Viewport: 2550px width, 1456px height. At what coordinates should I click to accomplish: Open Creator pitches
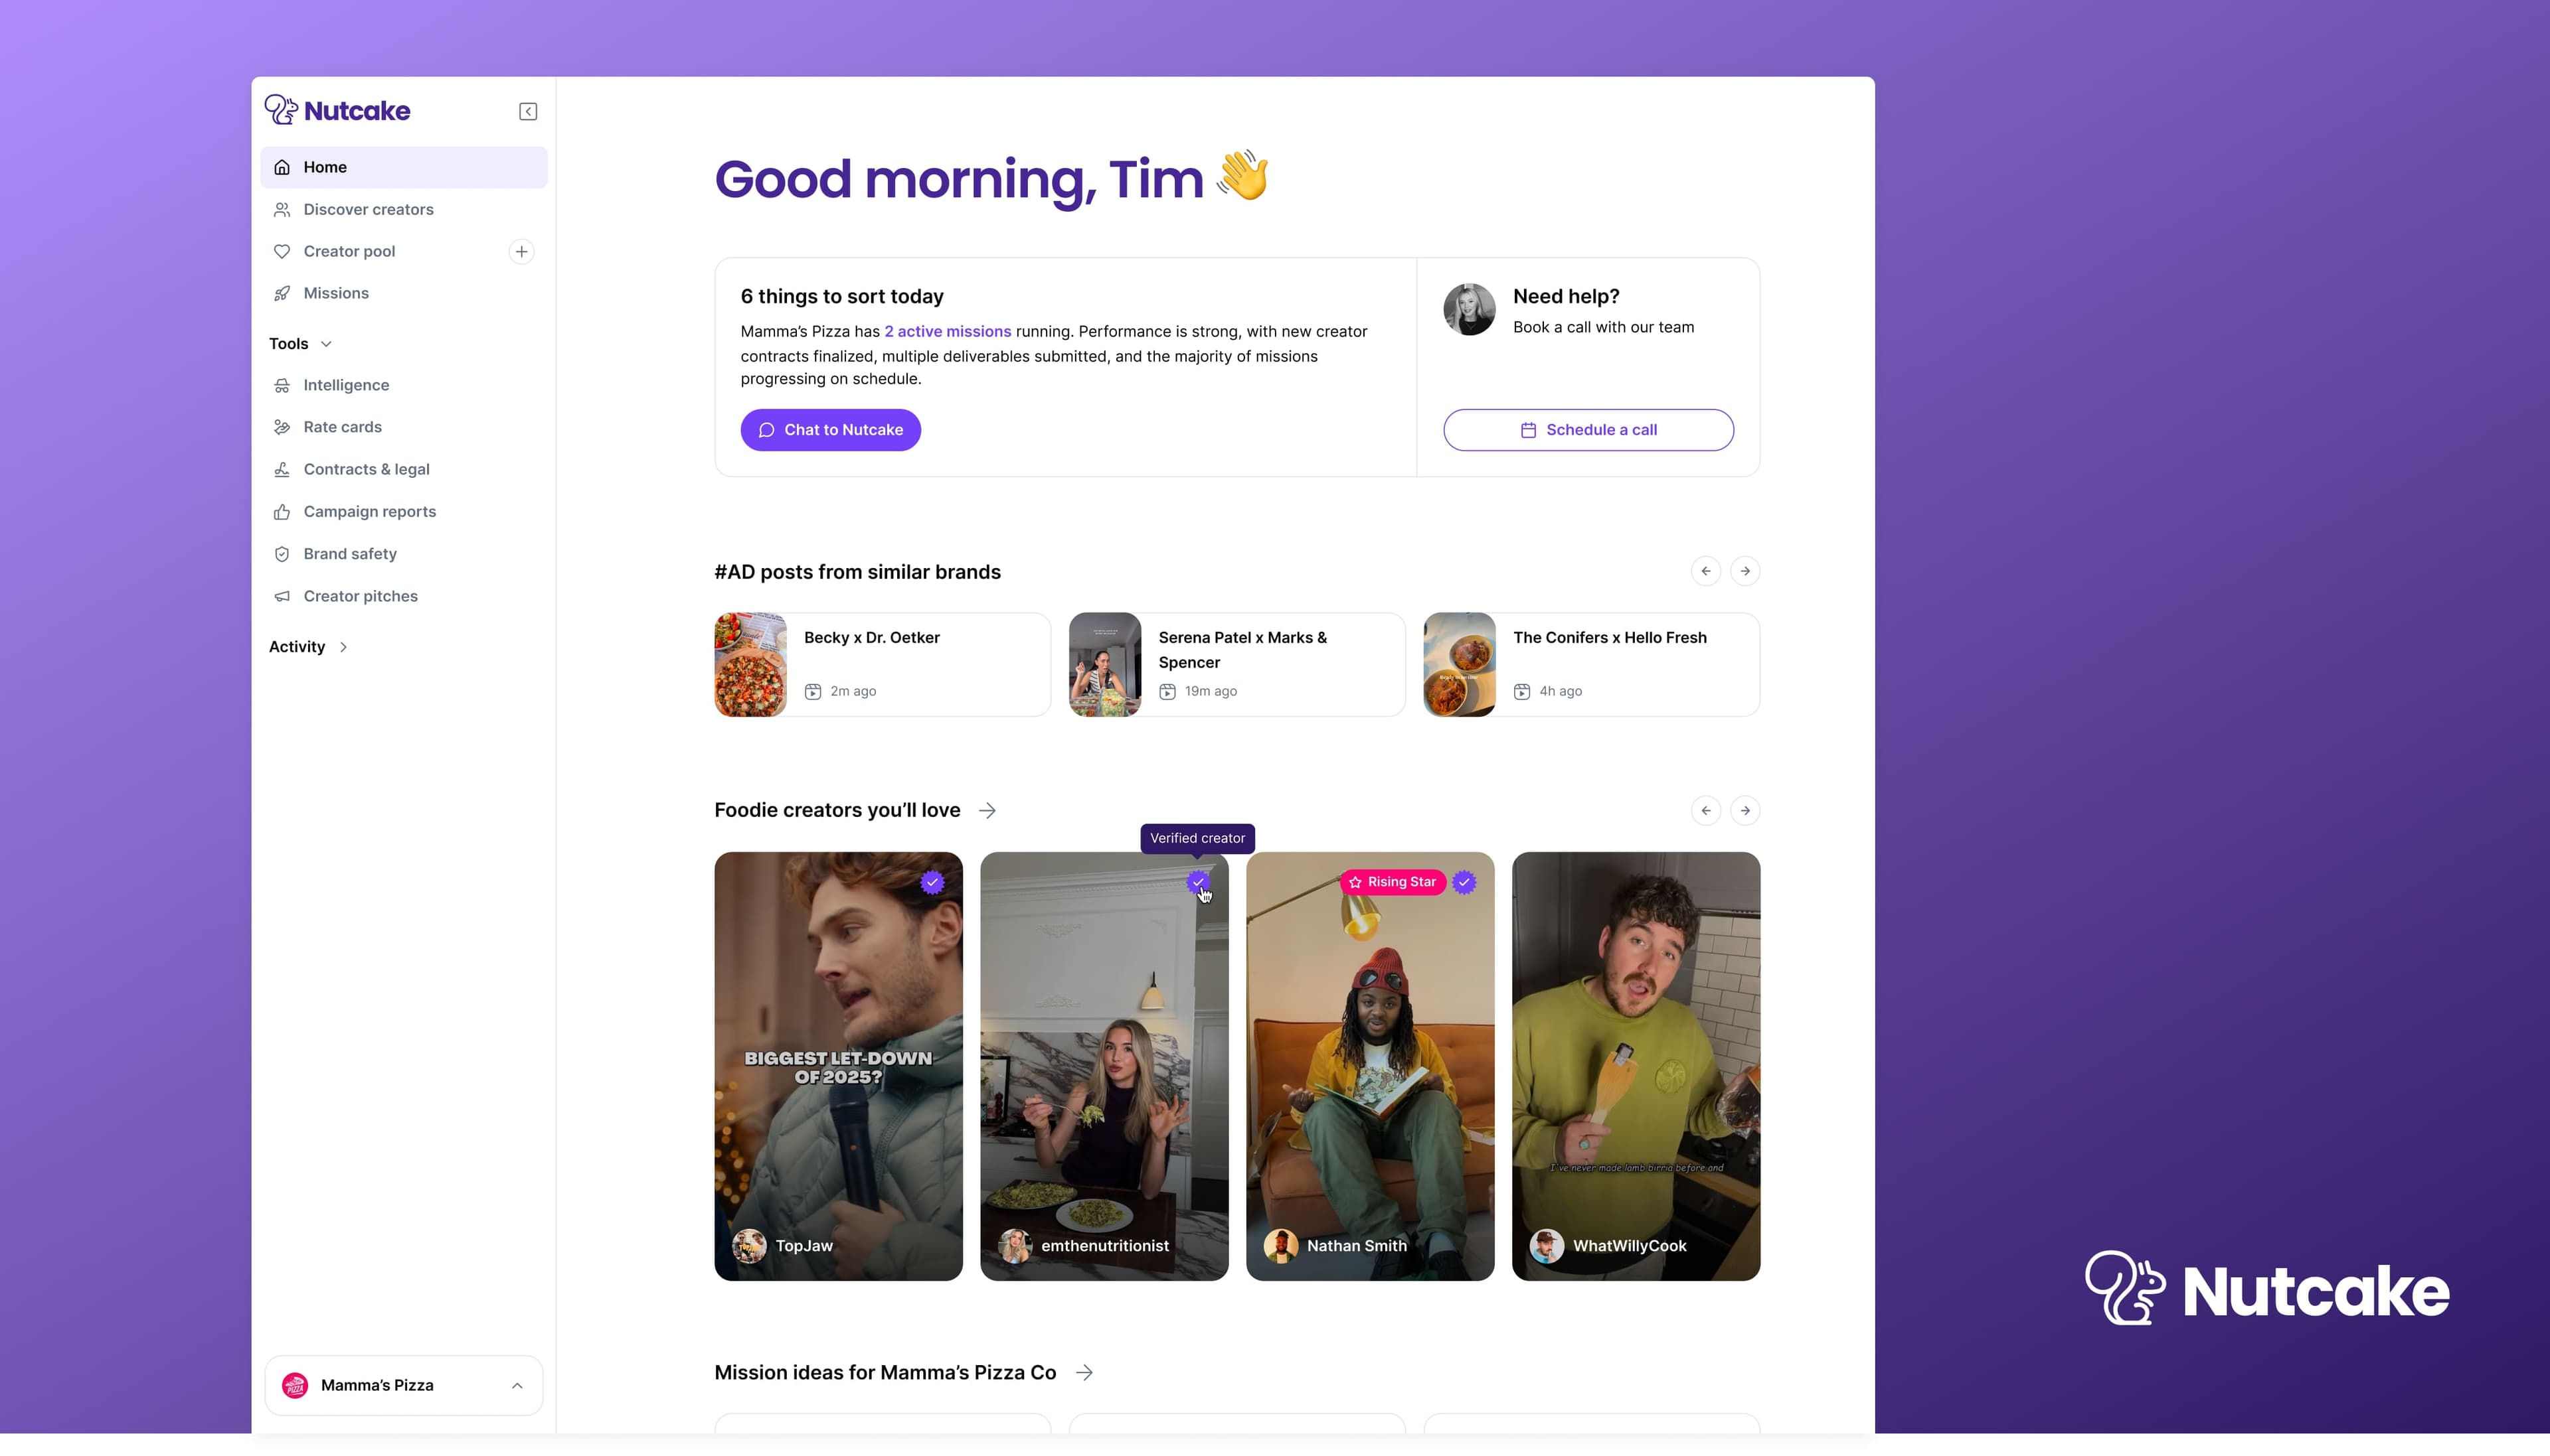tap(404, 596)
